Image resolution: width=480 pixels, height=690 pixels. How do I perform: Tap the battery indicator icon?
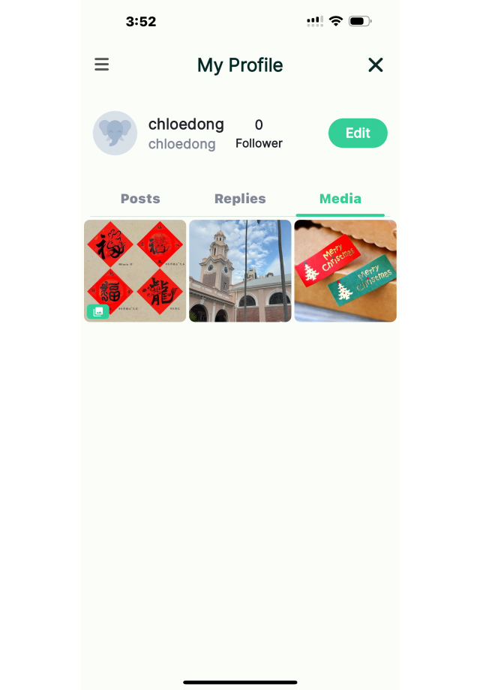(x=360, y=21)
